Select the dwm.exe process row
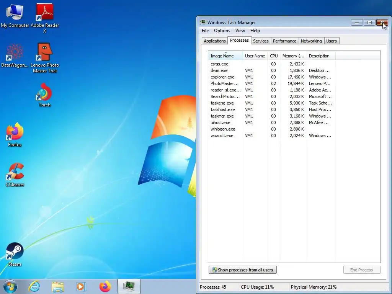This screenshot has width=392, height=294. (272, 70)
